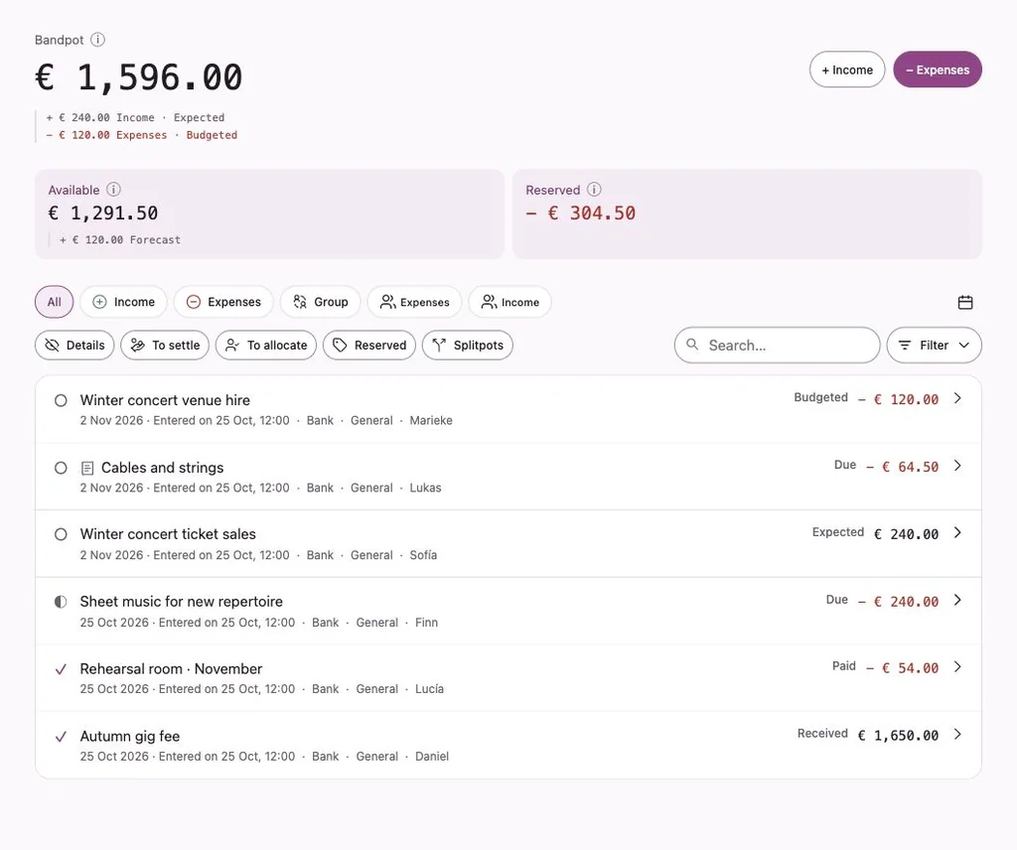Select the people Income tab
This screenshot has width=1017, height=850.
[509, 302]
